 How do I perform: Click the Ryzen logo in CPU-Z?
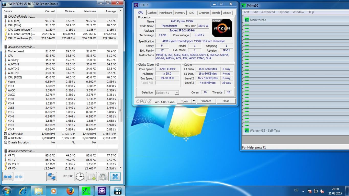click(222, 28)
